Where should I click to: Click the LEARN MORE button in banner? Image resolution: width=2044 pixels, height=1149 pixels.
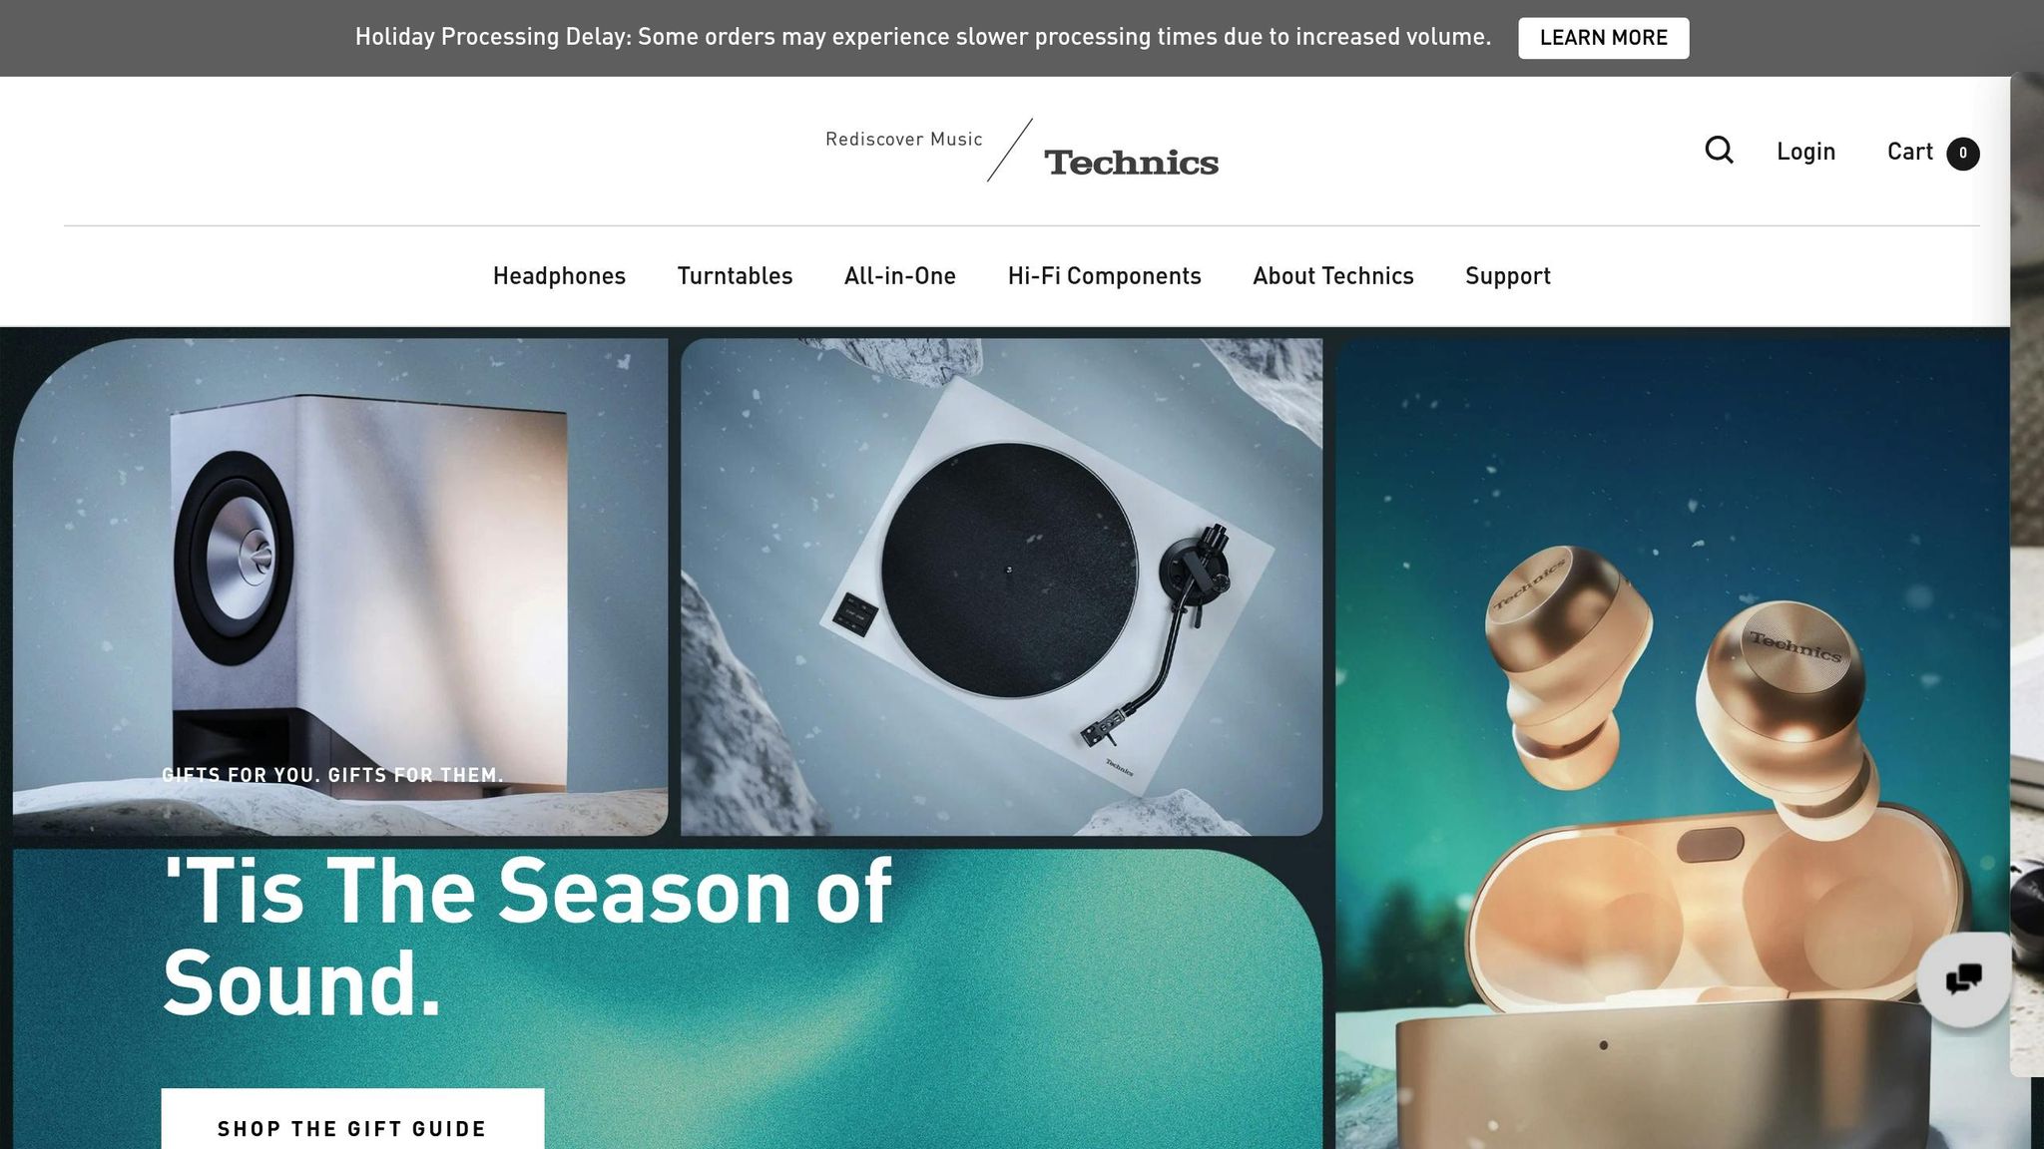point(1603,38)
